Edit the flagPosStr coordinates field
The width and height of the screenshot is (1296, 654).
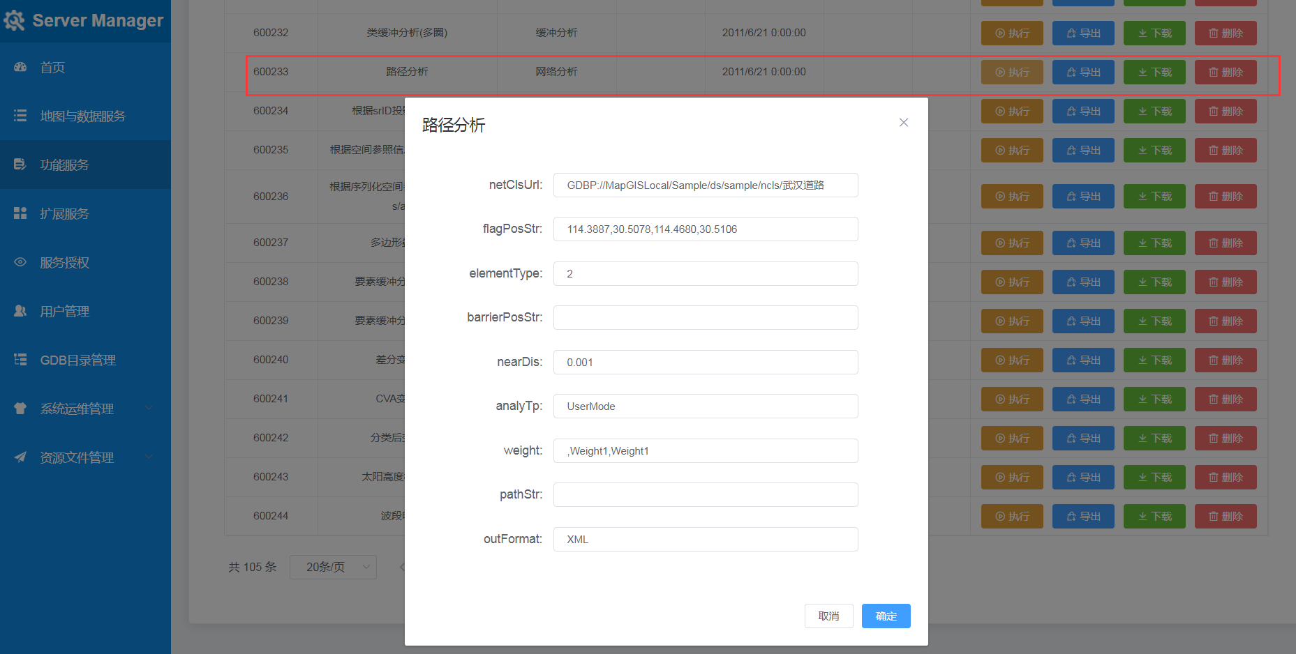tap(706, 229)
